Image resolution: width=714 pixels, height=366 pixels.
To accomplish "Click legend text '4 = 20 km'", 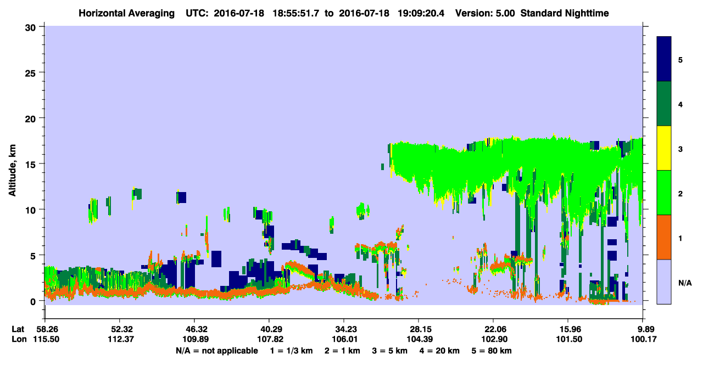I will 440,351.
